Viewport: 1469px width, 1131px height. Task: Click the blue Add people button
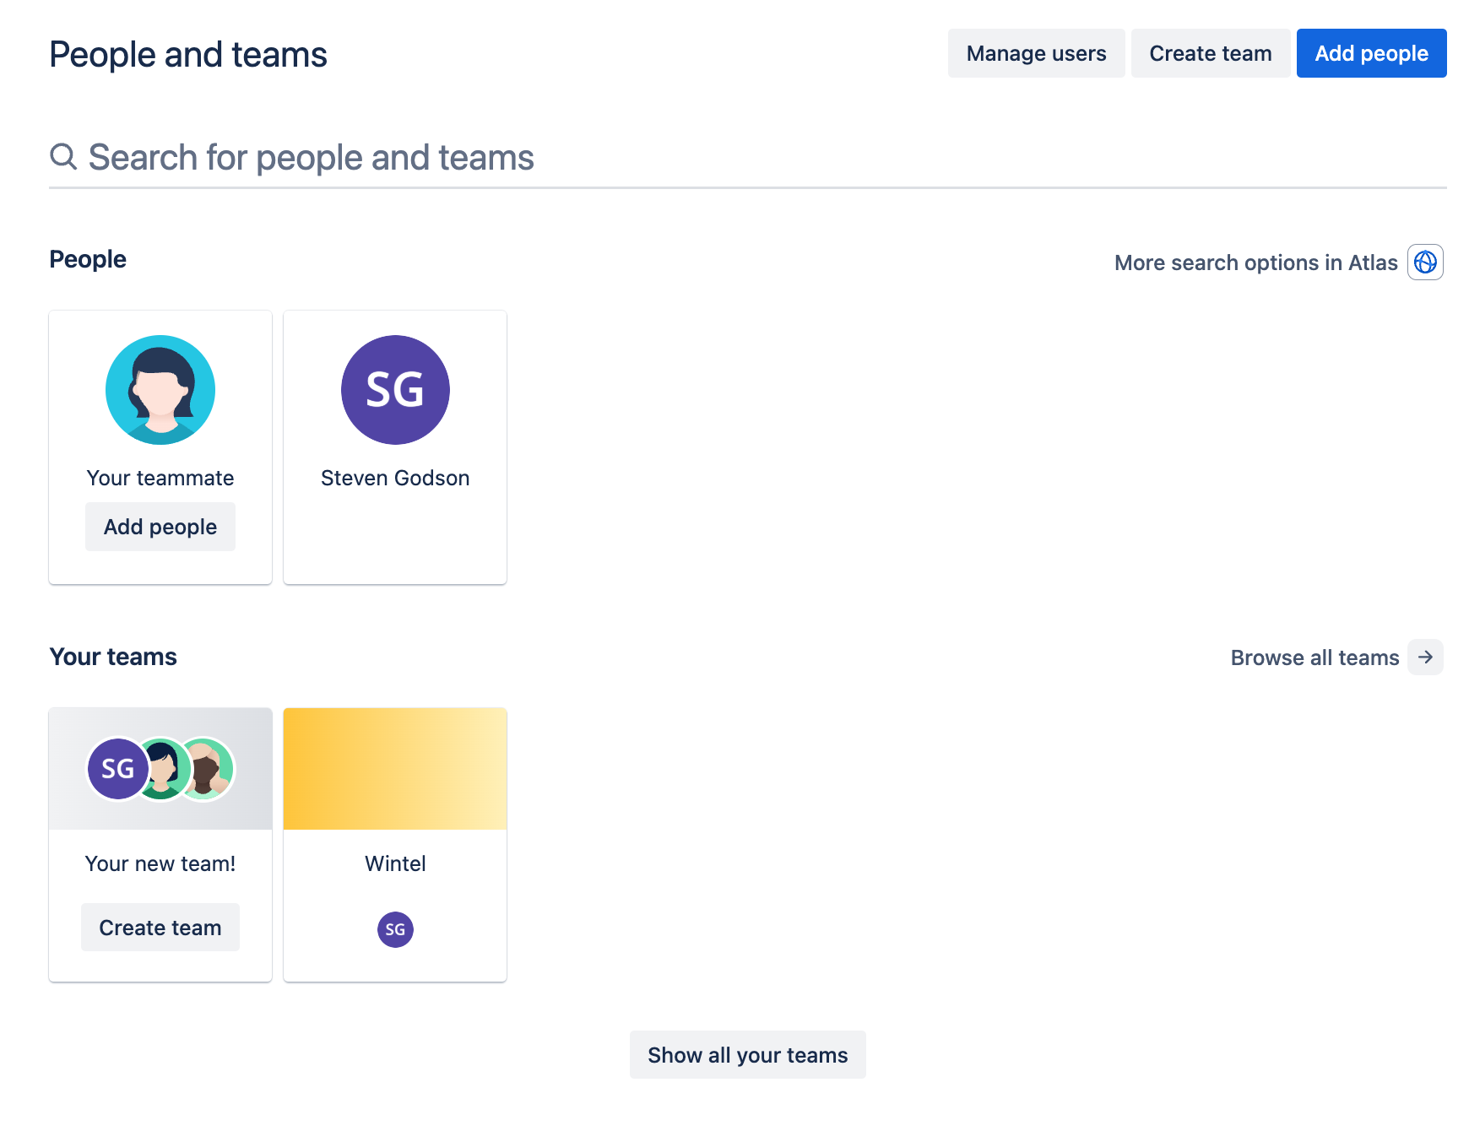pyautogui.click(x=1371, y=53)
